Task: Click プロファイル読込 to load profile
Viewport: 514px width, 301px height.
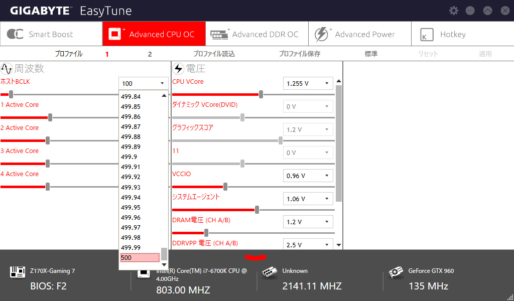Action: click(x=214, y=54)
